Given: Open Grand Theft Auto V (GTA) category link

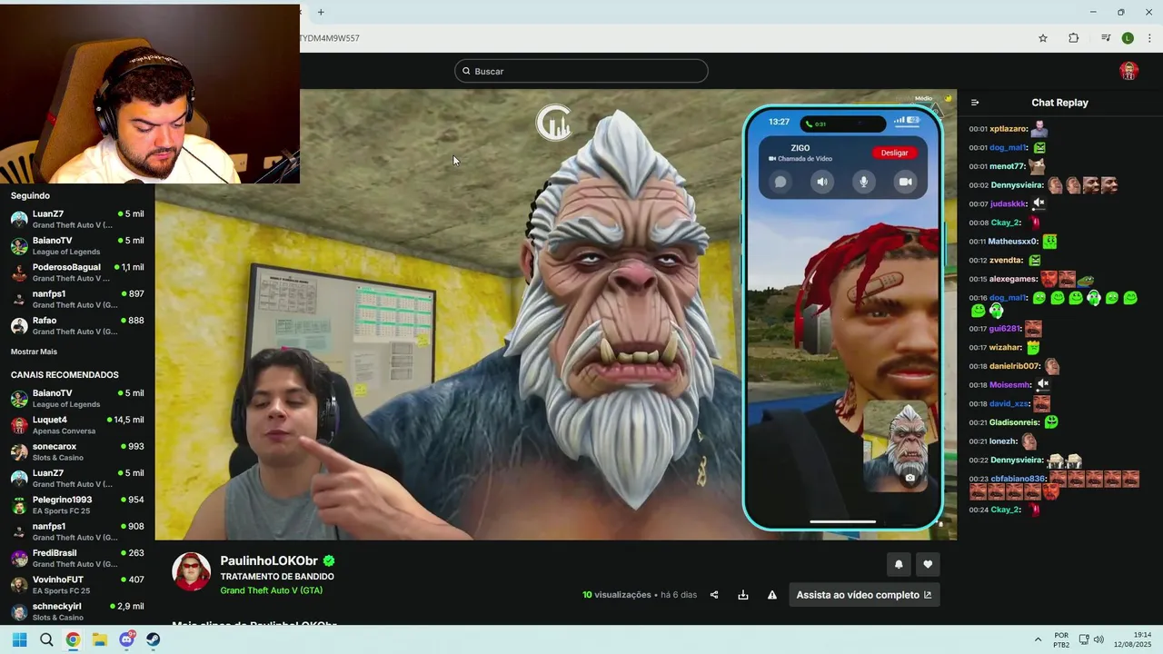Looking at the screenshot, I should point(271,590).
